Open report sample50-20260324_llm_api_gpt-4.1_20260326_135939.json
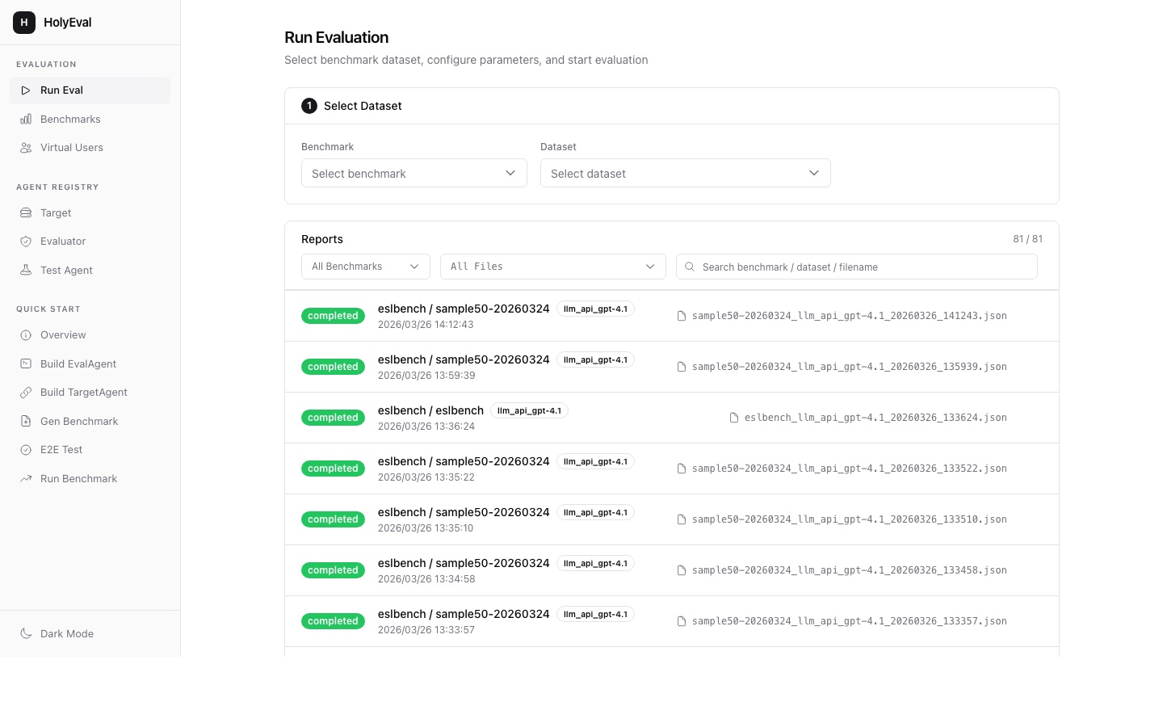Image resolution: width=1163 pixels, height=727 pixels. click(x=672, y=367)
